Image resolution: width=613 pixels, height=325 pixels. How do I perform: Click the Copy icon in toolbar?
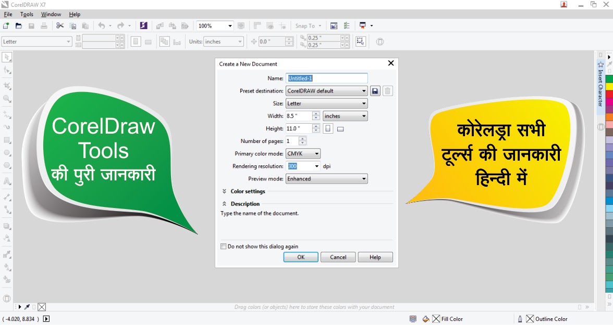(x=73, y=26)
